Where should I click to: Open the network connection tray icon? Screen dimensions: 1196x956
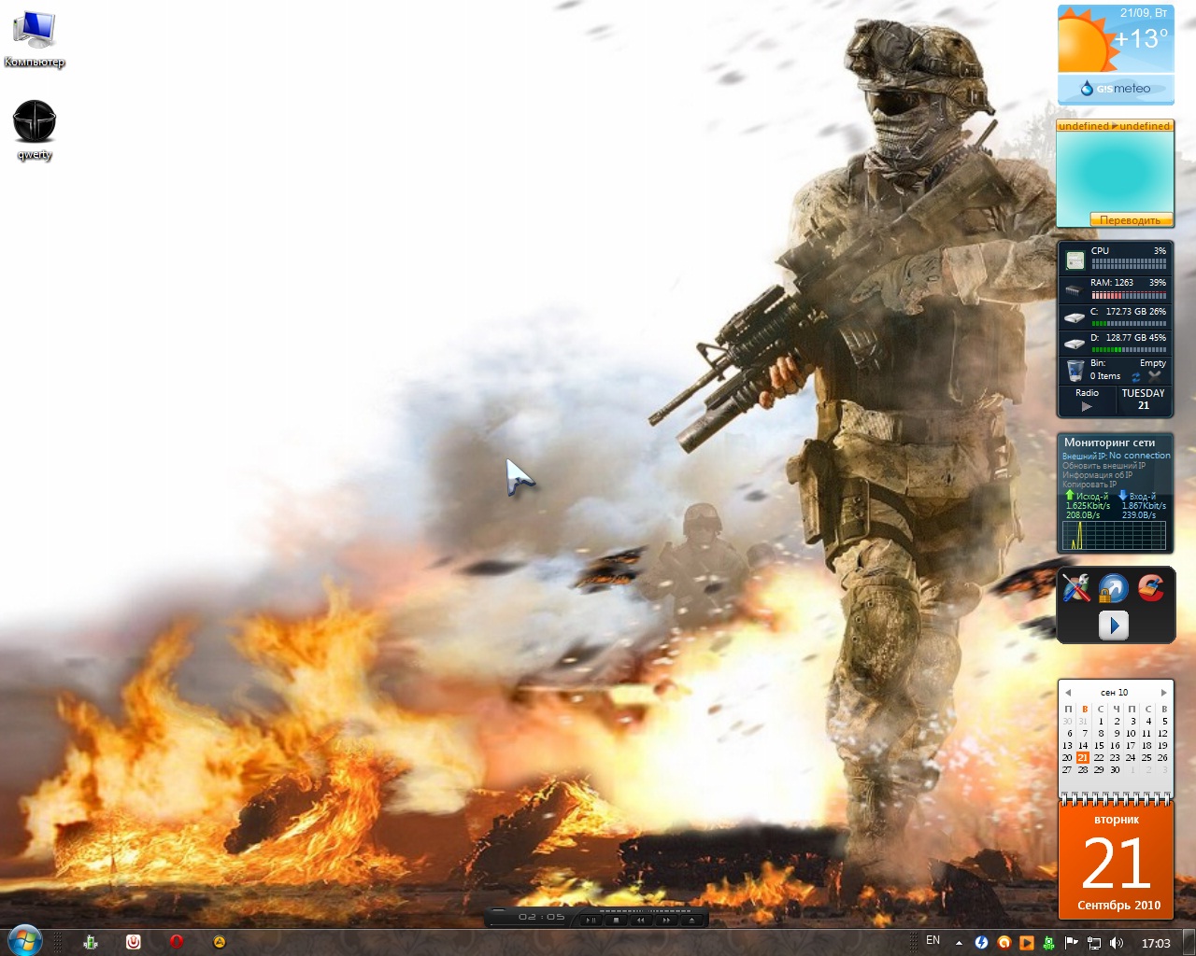pos(1093,943)
